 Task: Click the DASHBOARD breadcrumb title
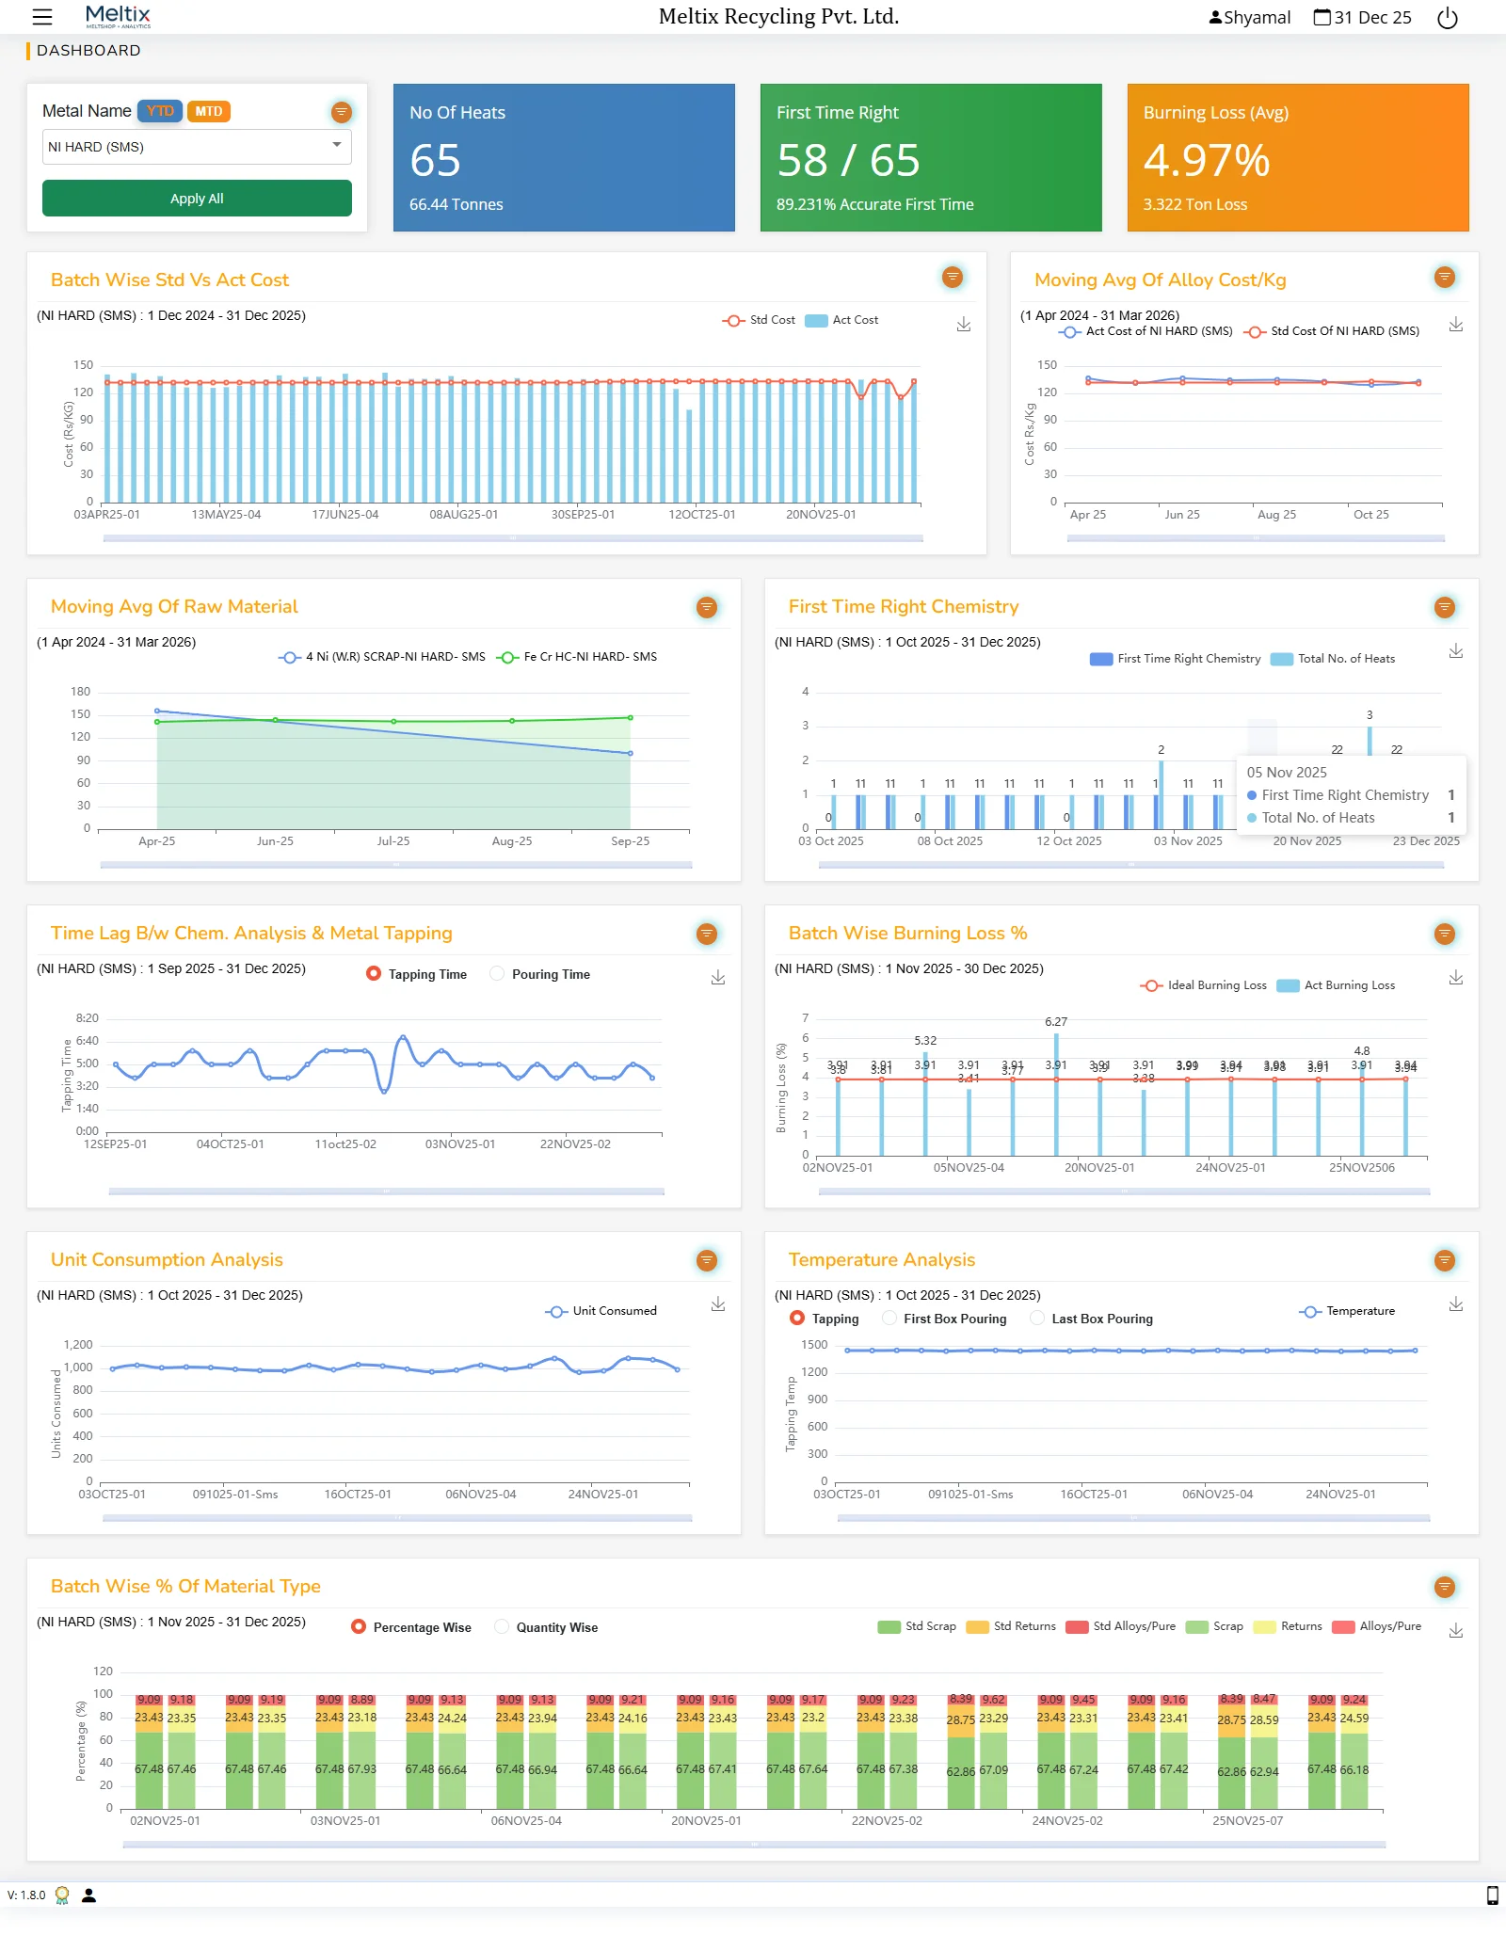click(x=88, y=51)
